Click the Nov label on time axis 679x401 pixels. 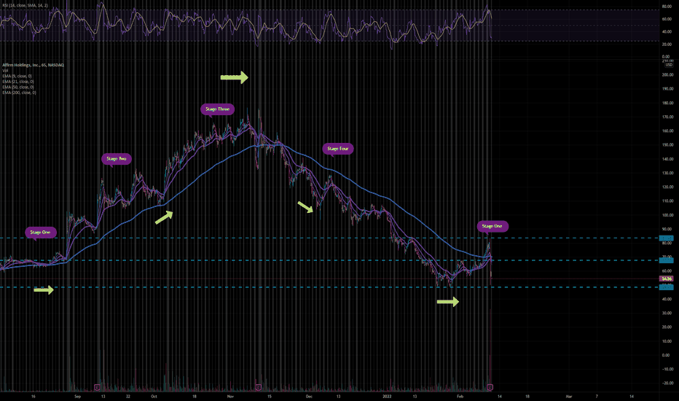point(230,396)
